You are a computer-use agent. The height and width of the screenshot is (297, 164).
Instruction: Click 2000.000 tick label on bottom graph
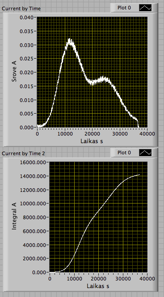pyautogui.click(x=34, y=259)
